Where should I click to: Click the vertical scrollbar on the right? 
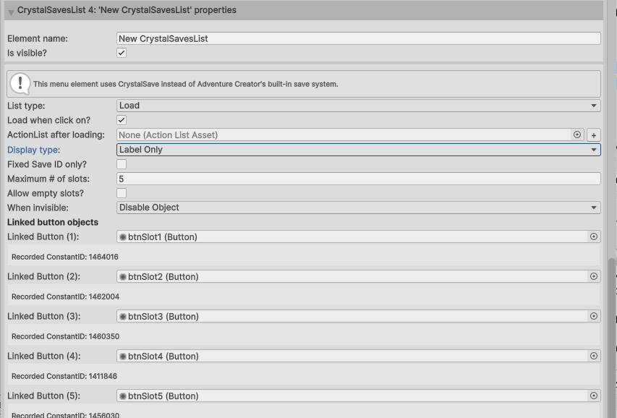tap(612, 325)
